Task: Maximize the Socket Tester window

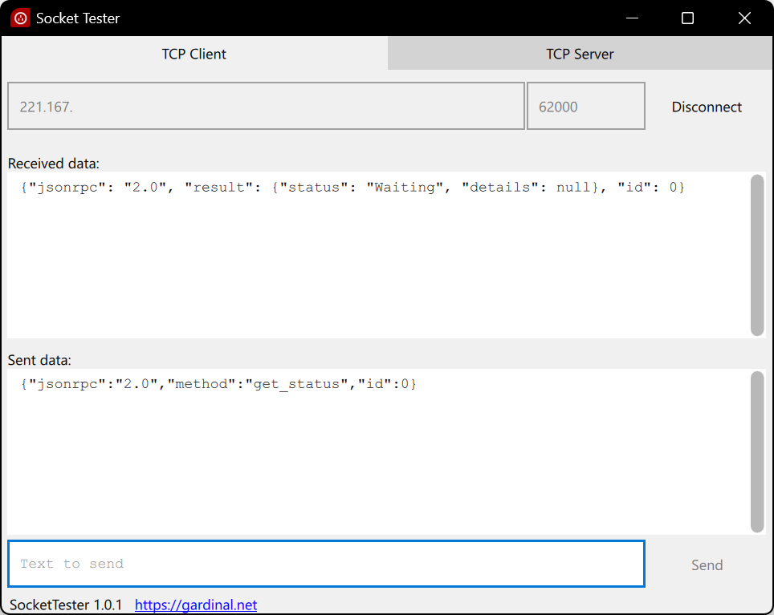Action: (x=687, y=18)
